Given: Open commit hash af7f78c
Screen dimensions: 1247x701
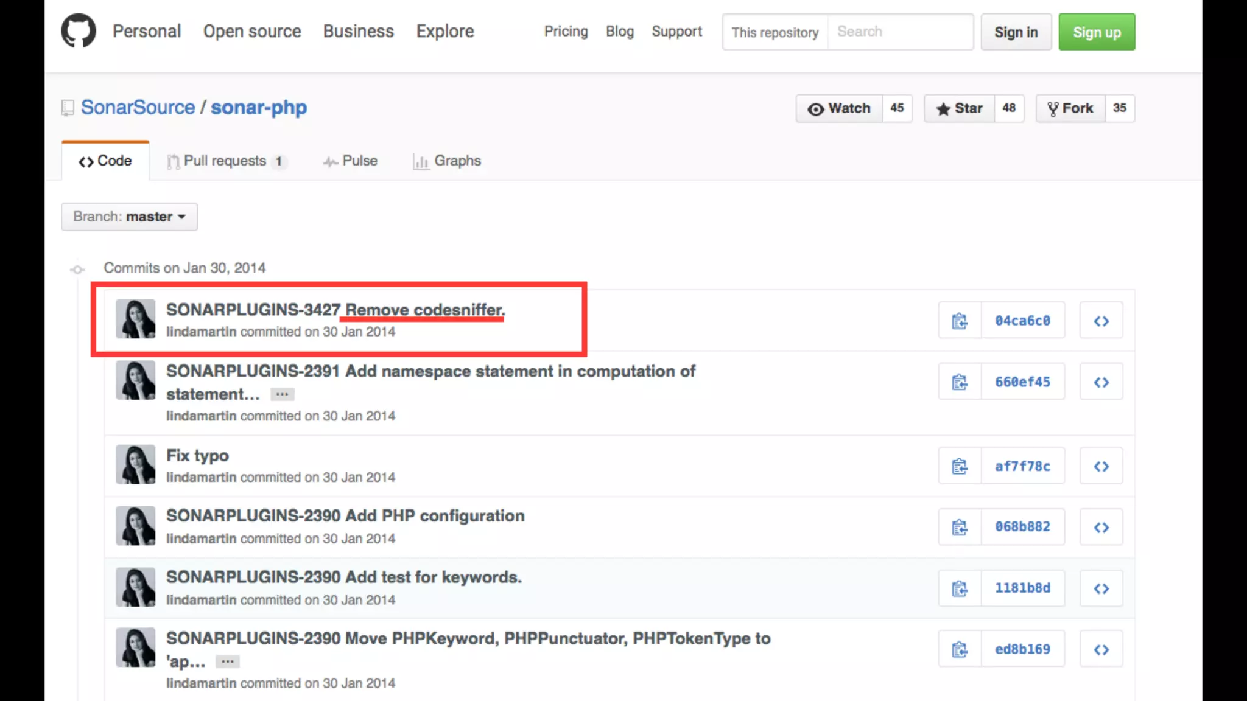Looking at the screenshot, I should click(x=1023, y=466).
